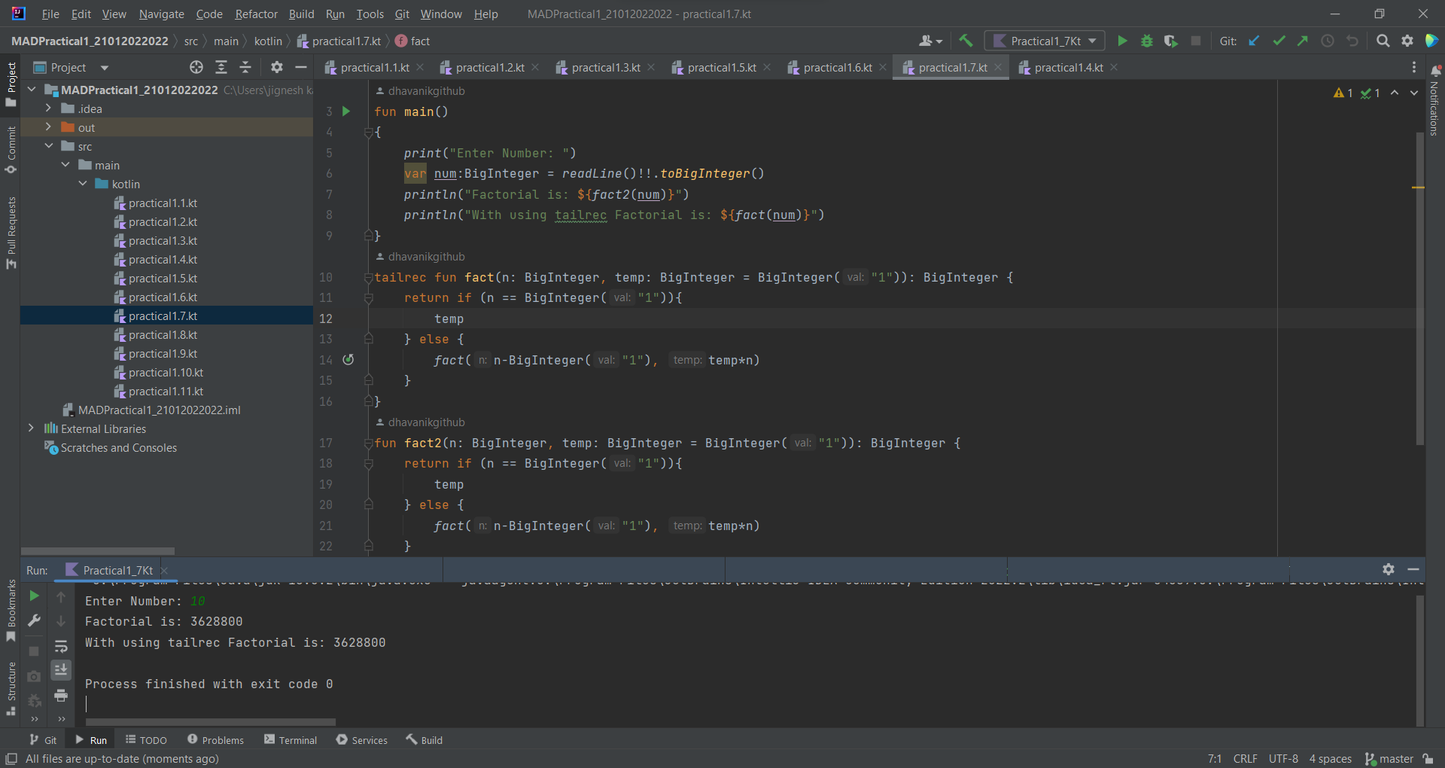The height and width of the screenshot is (768, 1445).
Task: Toggle scroll-to-end in the console
Action: click(61, 670)
